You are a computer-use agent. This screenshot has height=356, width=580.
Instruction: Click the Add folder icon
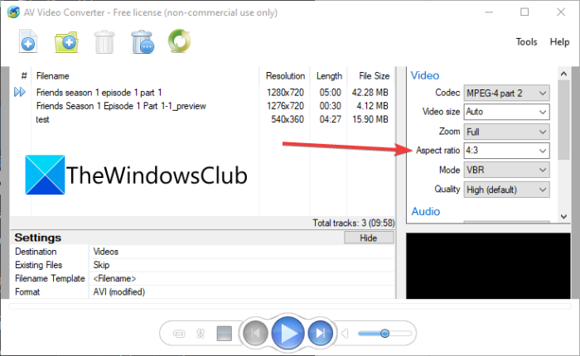(66, 41)
